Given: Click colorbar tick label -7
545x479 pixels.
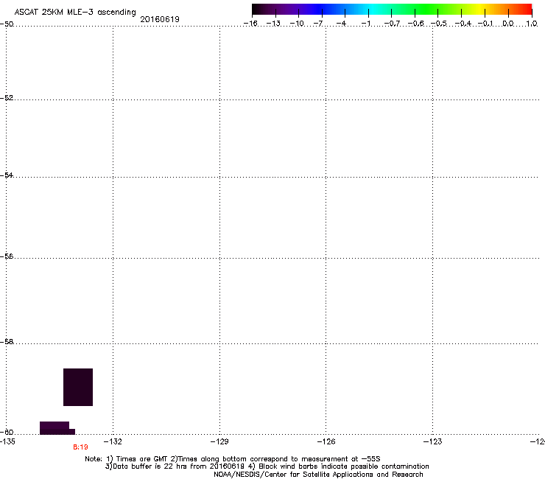Looking at the screenshot, I should (x=318, y=24).
